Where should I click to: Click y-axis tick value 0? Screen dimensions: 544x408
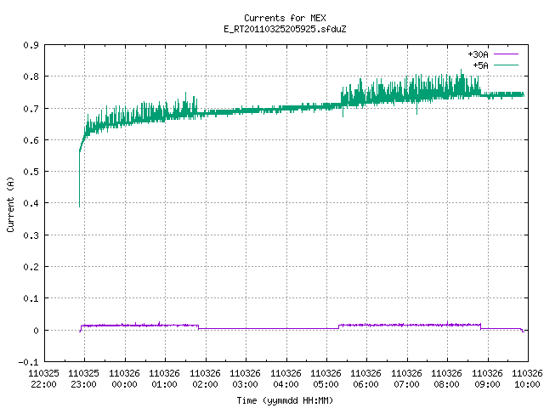point(36,331)
